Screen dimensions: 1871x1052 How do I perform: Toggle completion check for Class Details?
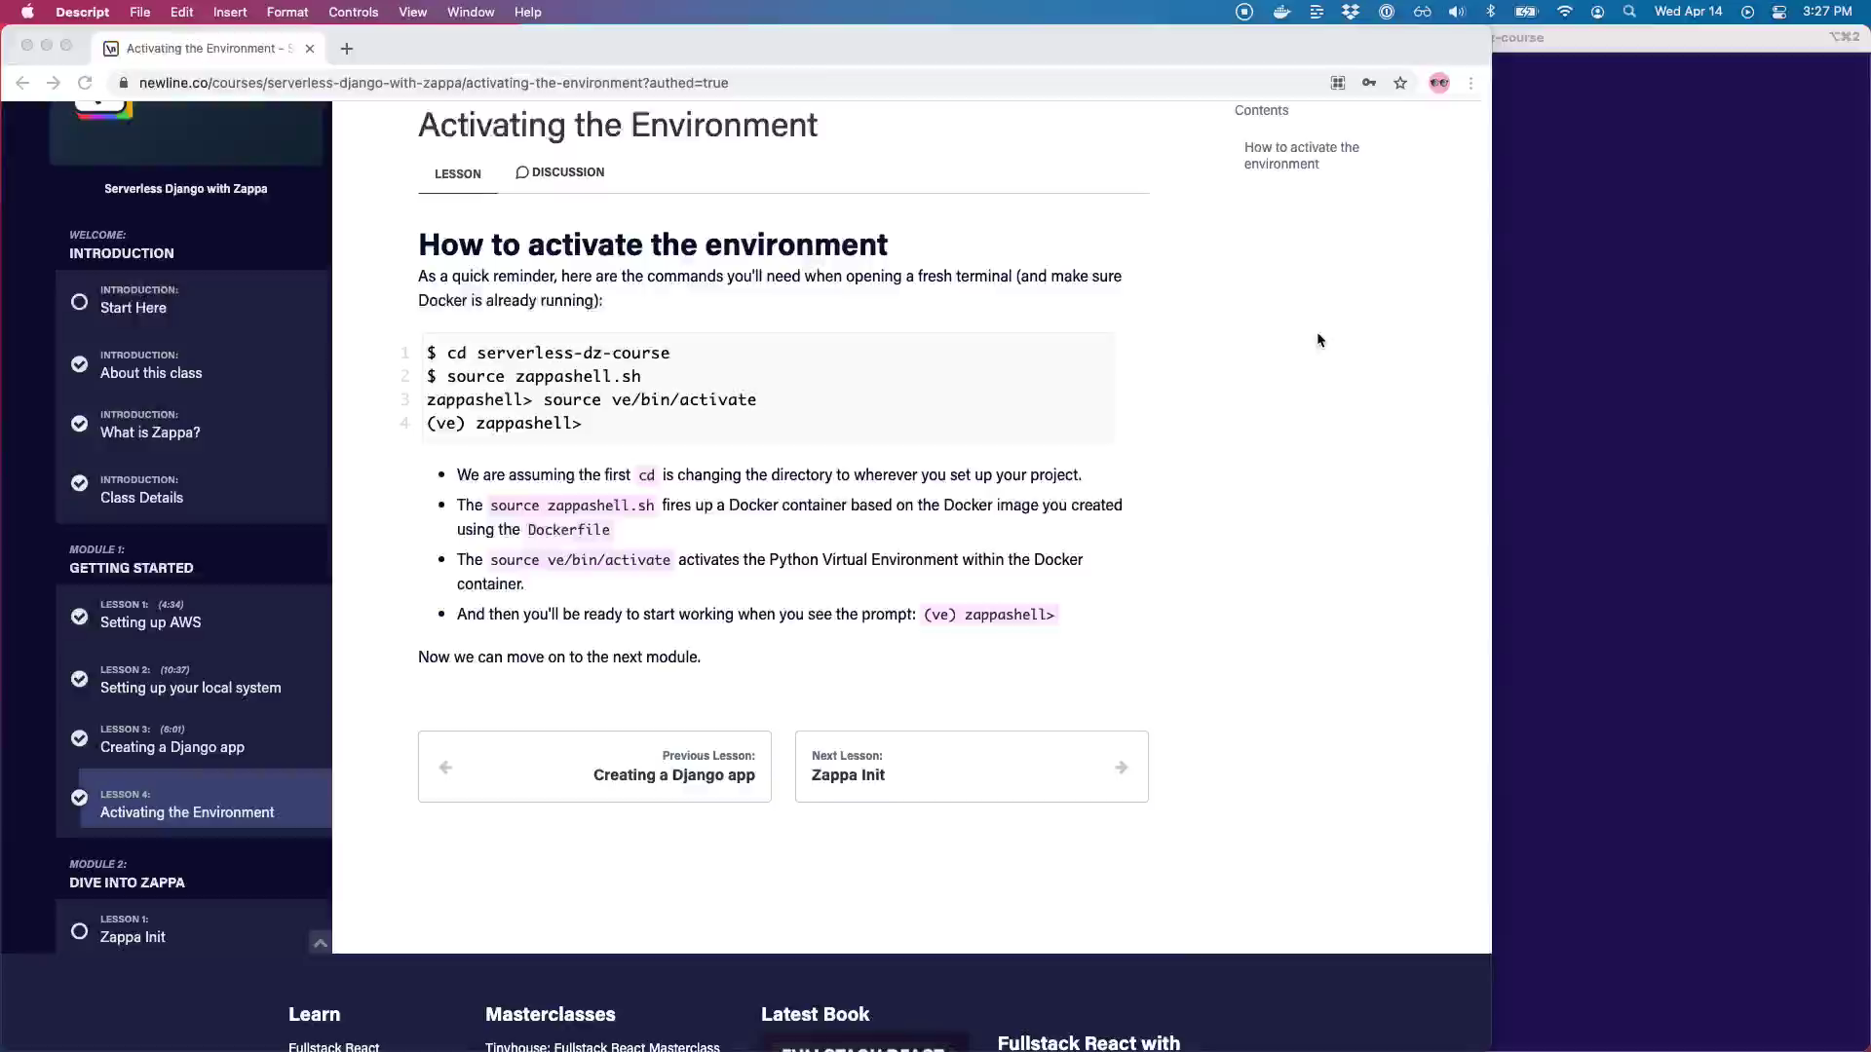click(x=80, y=483)
